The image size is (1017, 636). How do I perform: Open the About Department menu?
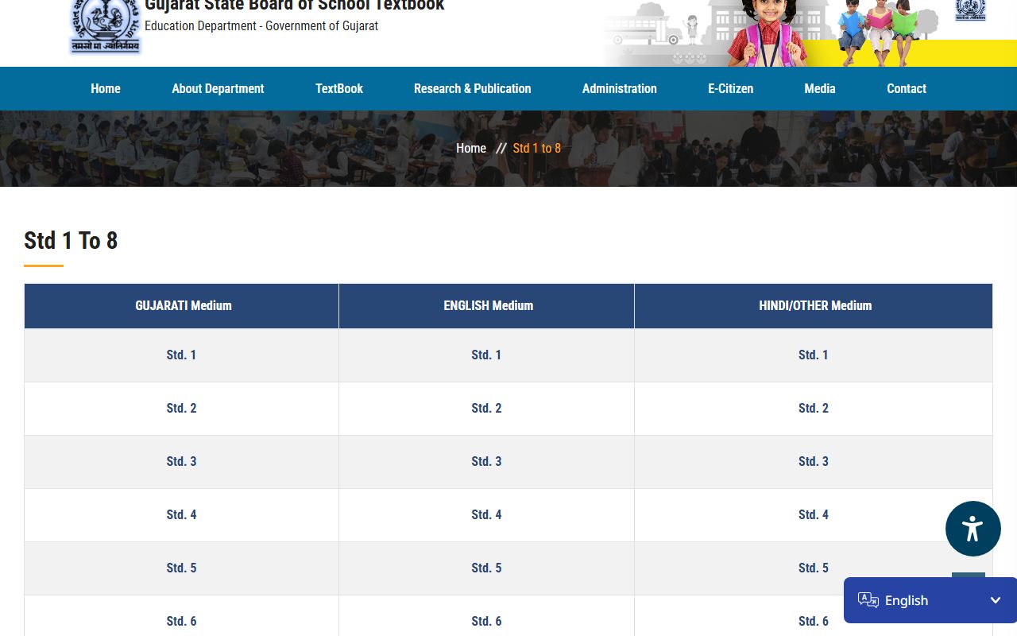(218, 88)
